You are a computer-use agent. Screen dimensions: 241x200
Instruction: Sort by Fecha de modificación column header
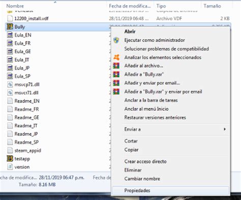pyautogui.click(x=131, y=6)
